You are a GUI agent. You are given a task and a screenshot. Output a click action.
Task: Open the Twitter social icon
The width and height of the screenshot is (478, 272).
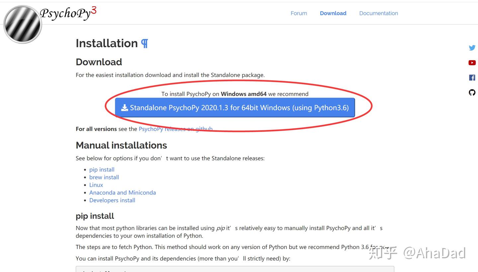pyautogui.click(x=472, y=48)
